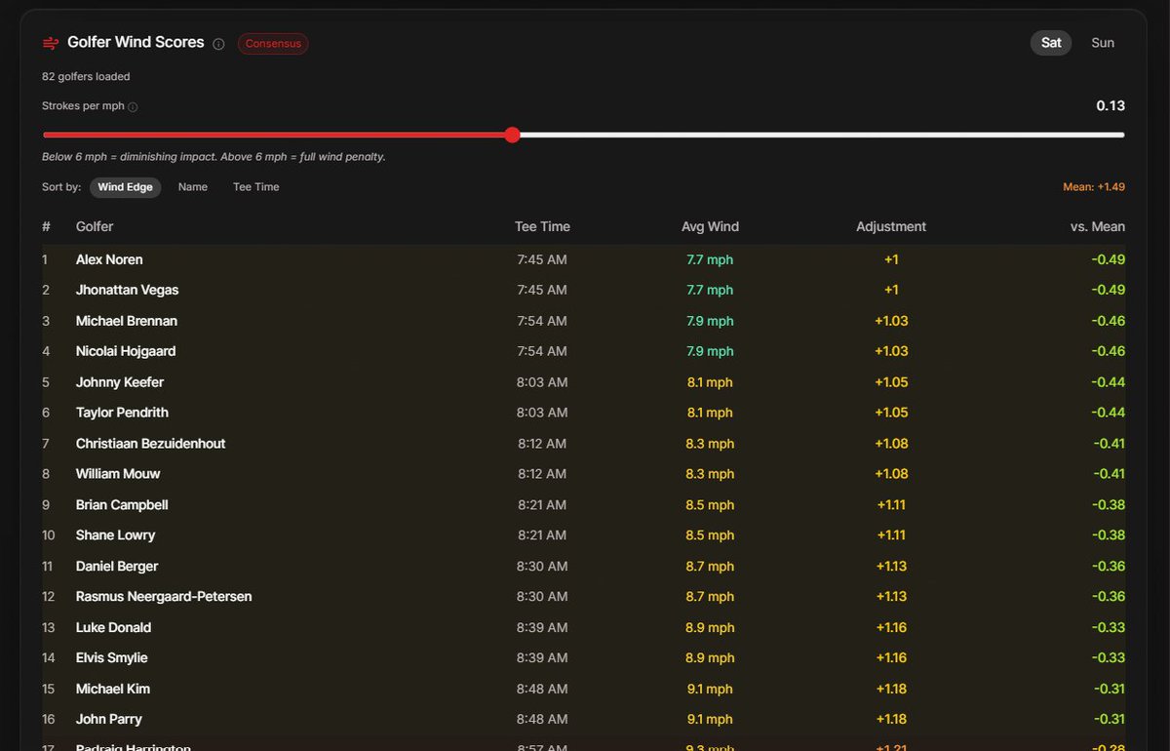Select golfer Michael Brennan

(127, 321)
